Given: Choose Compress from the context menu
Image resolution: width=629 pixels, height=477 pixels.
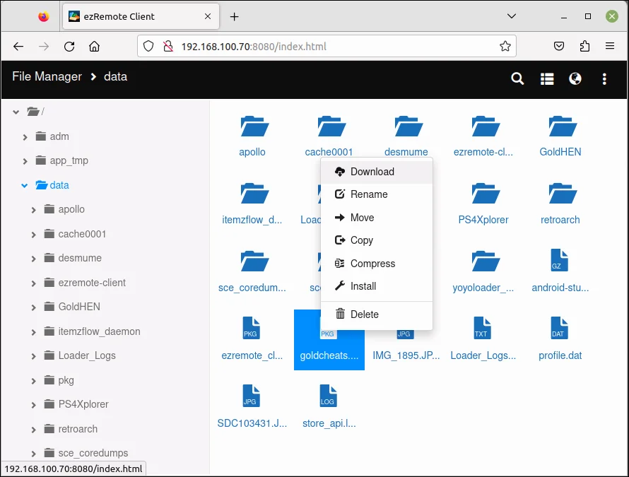Looking at the screenshot, I should click(372, 264).
